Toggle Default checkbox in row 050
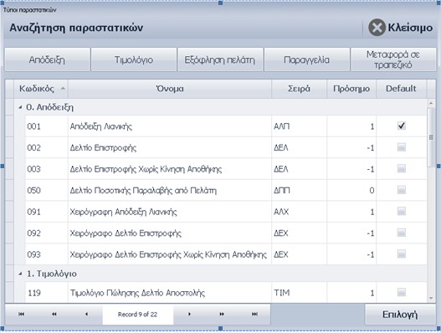Viewport: 441px width, 333px height. (x=402, y=190)
